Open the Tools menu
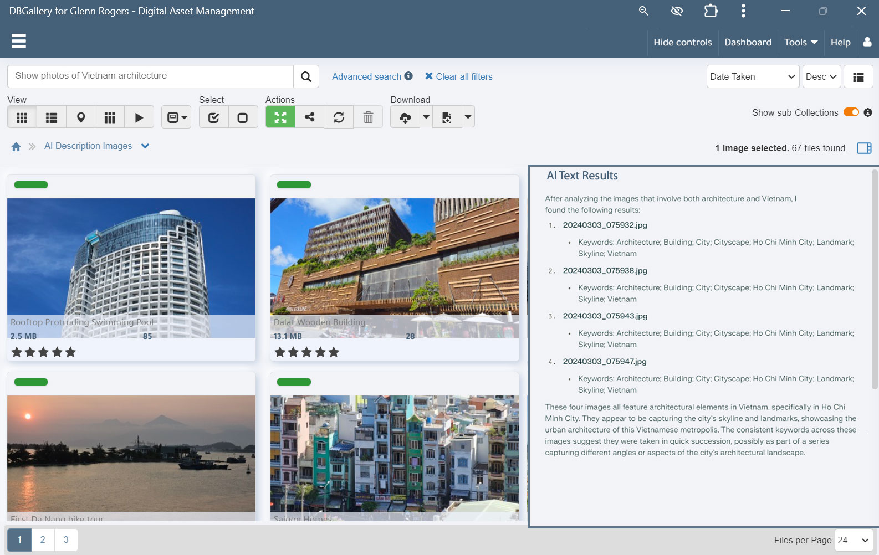The width and height of the screenshot is (879, 555). 801,42
